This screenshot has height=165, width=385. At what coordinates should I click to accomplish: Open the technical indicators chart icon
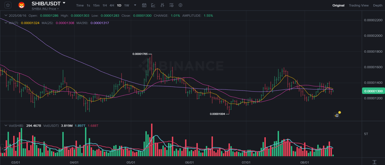(x=153, y=5)
